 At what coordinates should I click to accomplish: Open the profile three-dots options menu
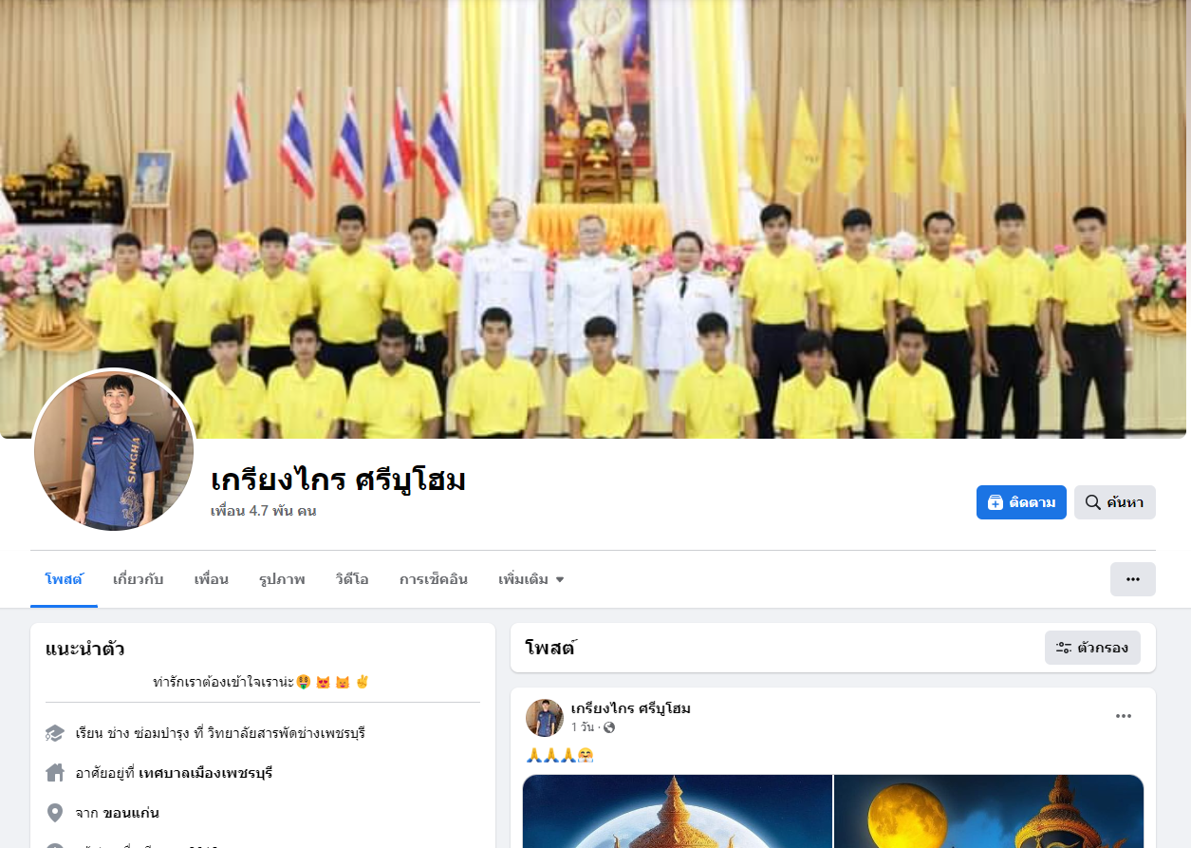(x=1132, y=579)
